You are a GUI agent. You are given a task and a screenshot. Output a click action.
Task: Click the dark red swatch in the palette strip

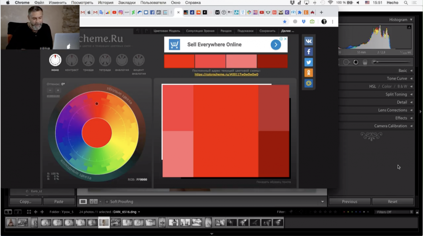tap(272, 61)
